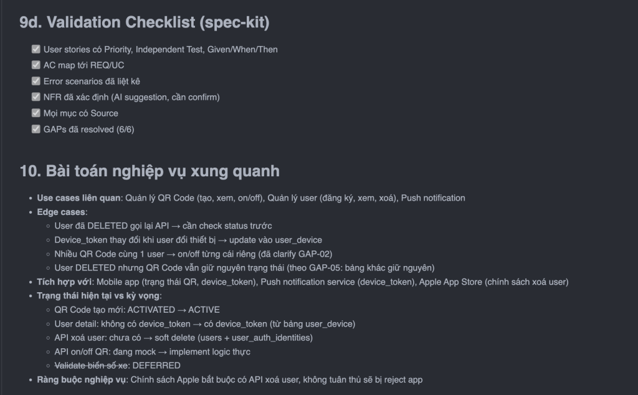This screenshot has height=395, width=638.
Task: Click the strikethrough "Validate biển số xe" text
Action: tap(93, 365)
